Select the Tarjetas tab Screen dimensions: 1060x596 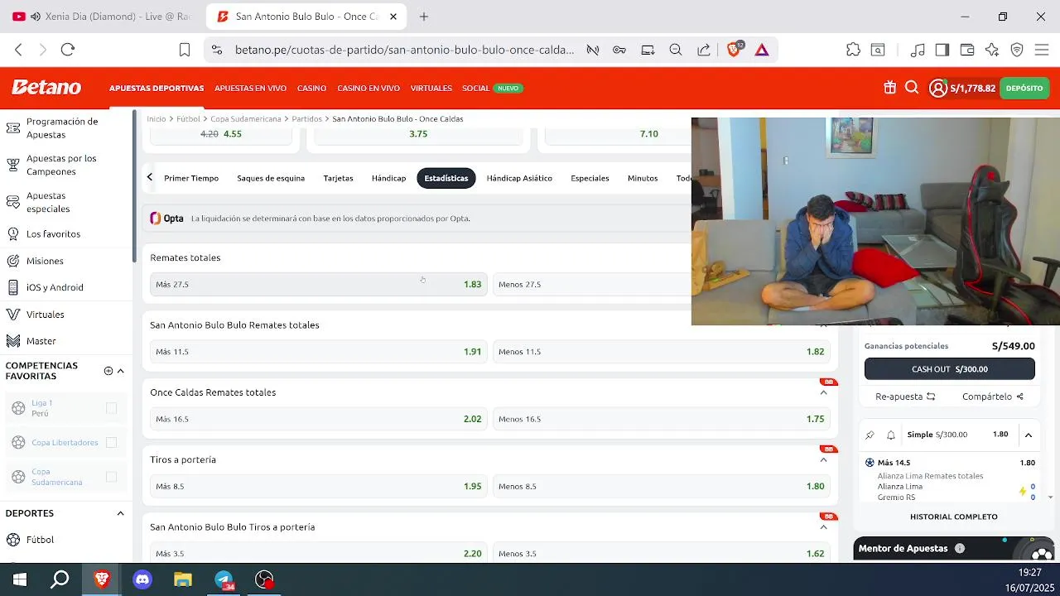point(338,178)
